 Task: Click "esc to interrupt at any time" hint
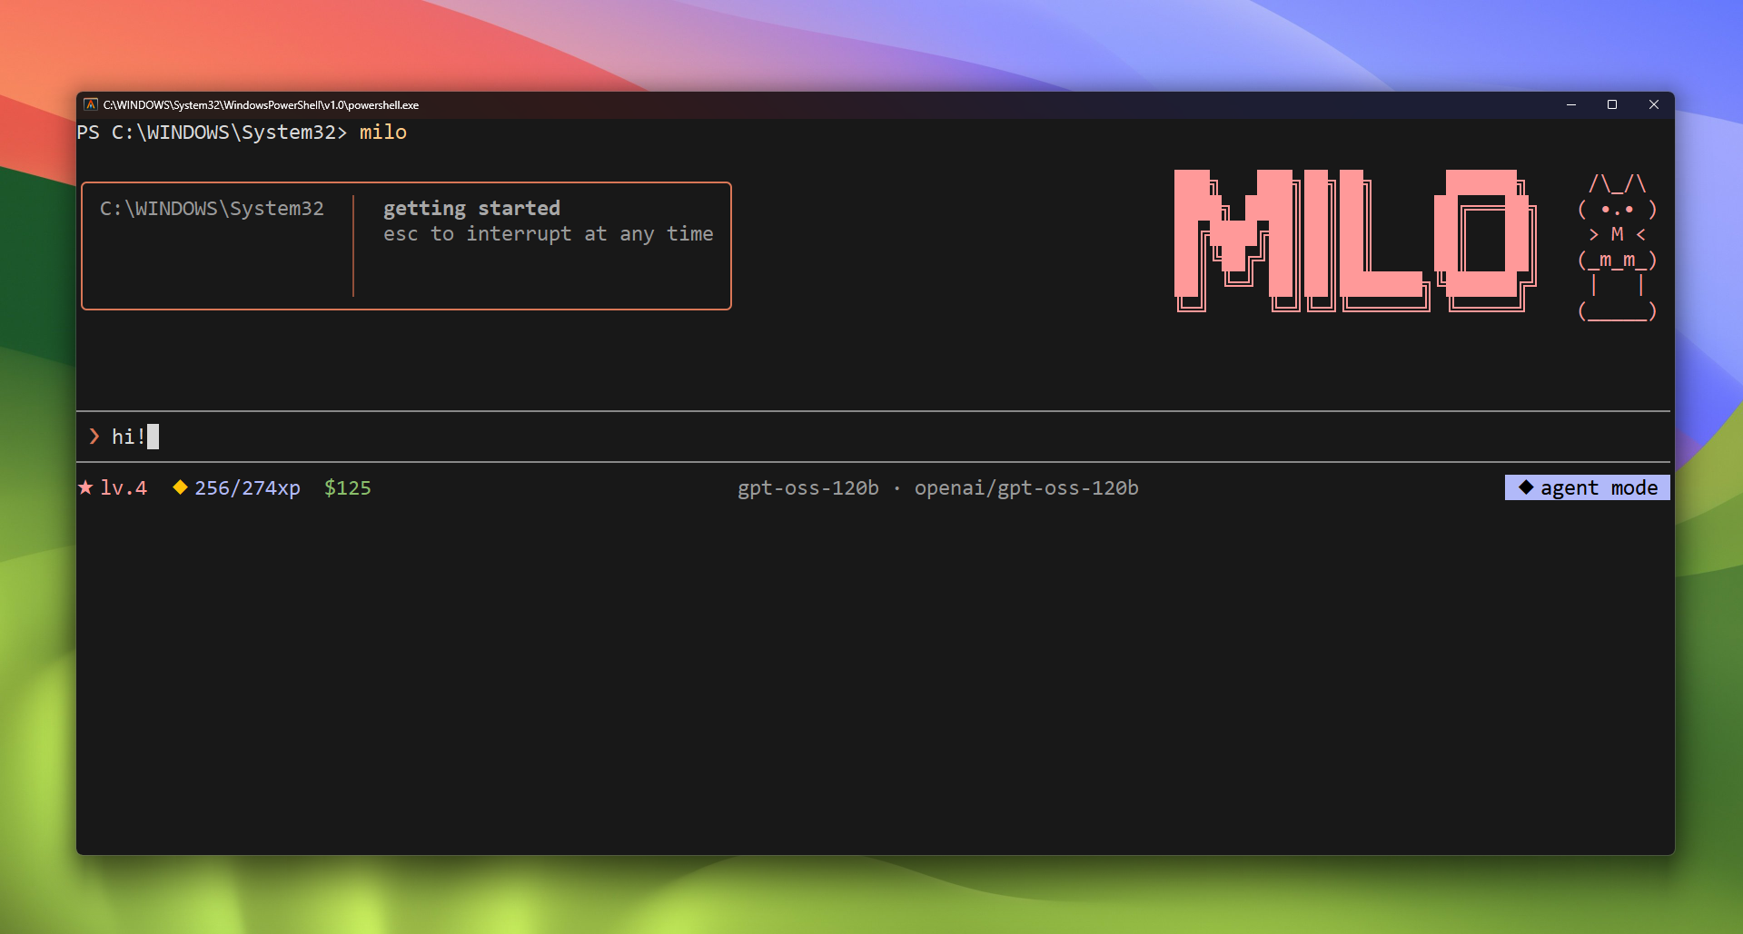point(548,233)
